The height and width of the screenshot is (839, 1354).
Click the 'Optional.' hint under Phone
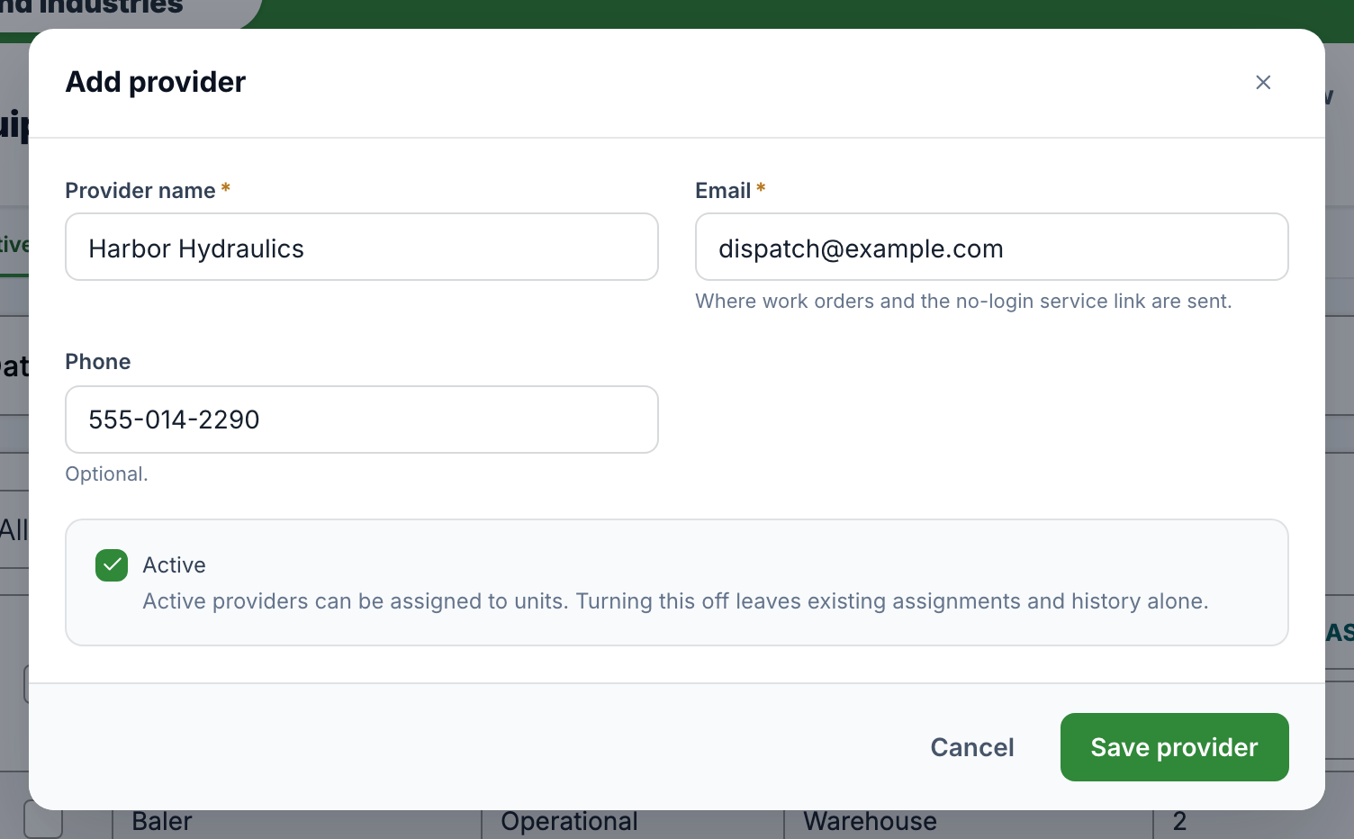(106, 474)
